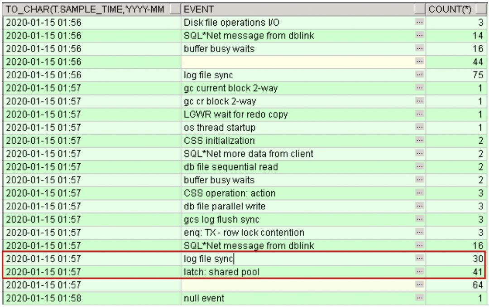Select the count cell showing 64

point(455,285)
